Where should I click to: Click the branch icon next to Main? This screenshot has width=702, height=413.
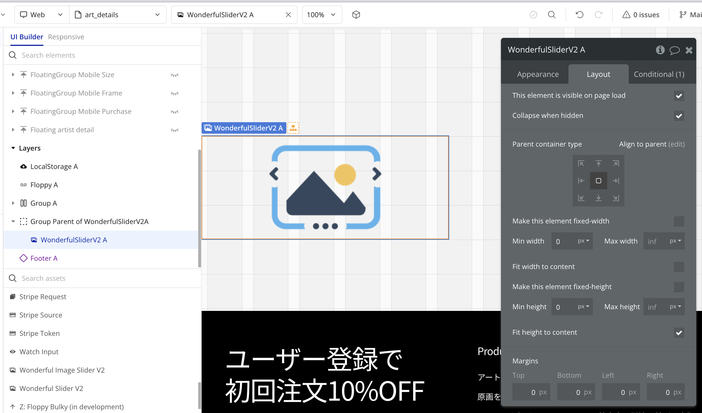pyautogui.click(x=683, y=15)
